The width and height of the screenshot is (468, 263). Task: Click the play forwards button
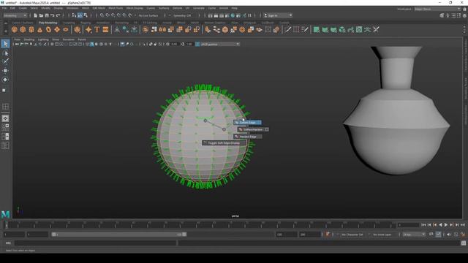[446, 225]
